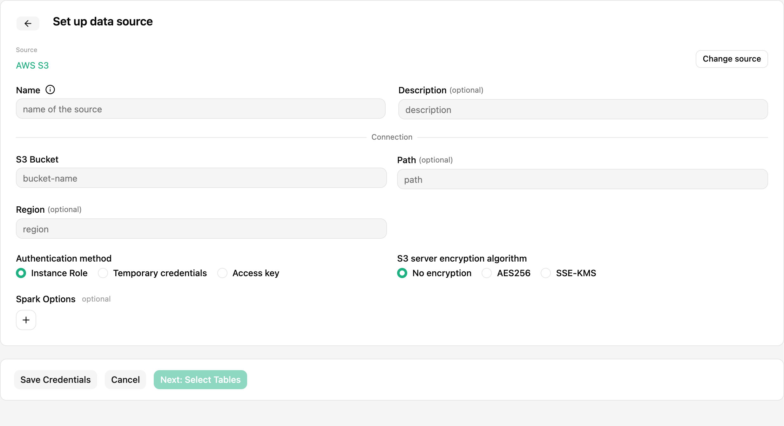Screen dimensions: 784x426
Task: Select Instance Role authentication
Action: tap(21, 273)
